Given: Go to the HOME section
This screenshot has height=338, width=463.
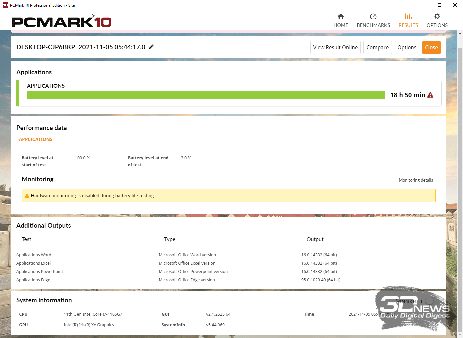Looking at the screenshot, I should (341, 21).
